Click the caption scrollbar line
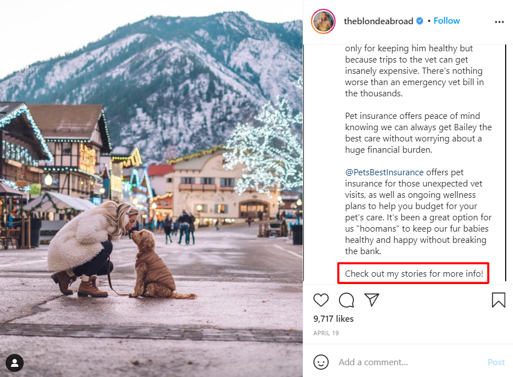 coord(338,163)
